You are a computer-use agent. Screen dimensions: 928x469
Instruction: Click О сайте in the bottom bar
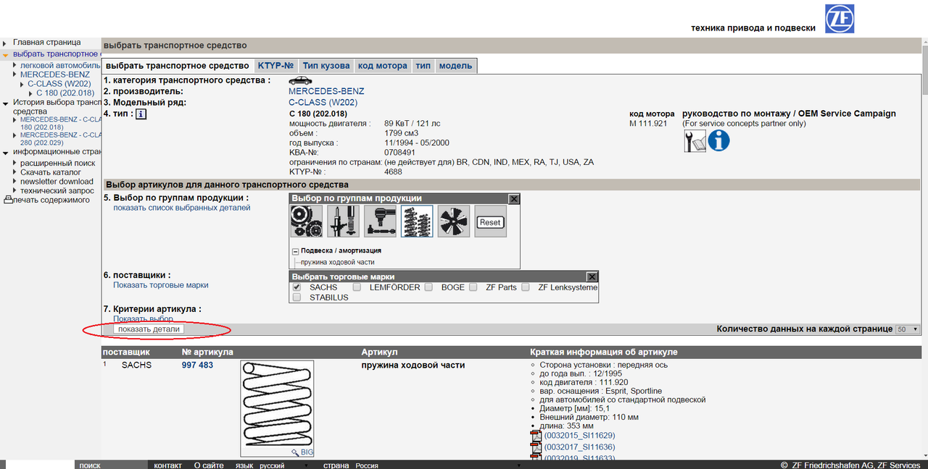tap(209, 465)
